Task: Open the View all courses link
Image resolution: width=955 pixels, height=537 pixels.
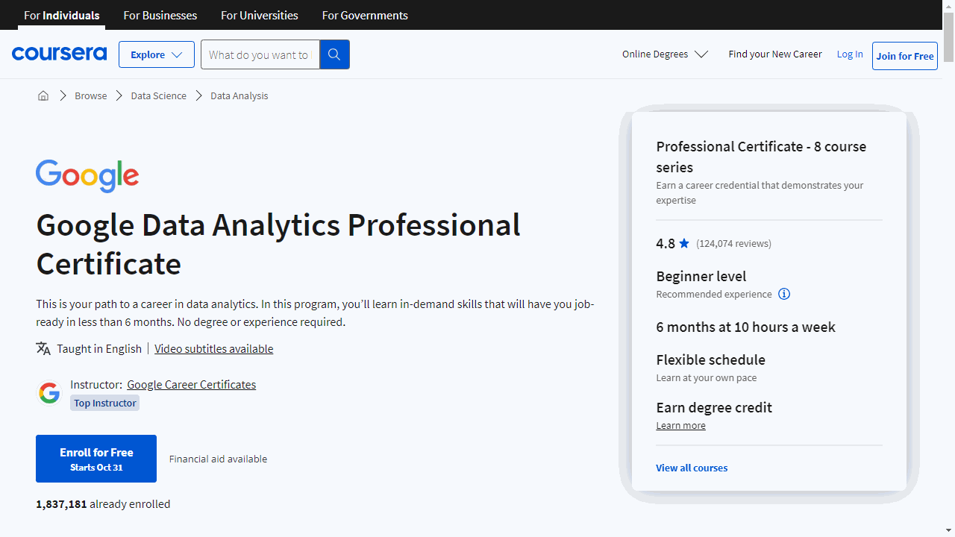Action: click(691, 468)
